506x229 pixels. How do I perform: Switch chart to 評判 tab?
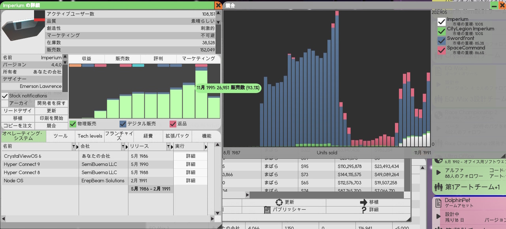(x=159, y=59)
